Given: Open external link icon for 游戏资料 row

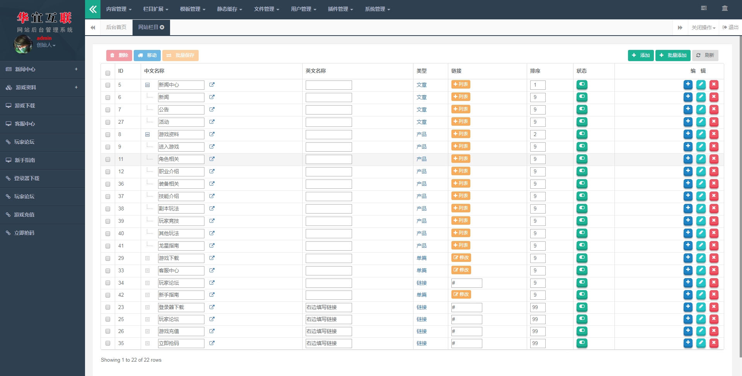Looking at the screenshot, I should point(212,134).
